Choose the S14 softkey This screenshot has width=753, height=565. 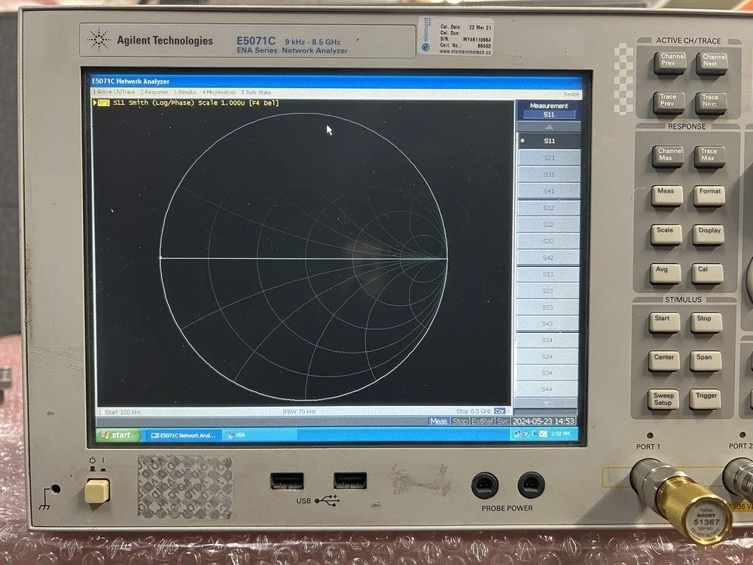pos(547,341)
